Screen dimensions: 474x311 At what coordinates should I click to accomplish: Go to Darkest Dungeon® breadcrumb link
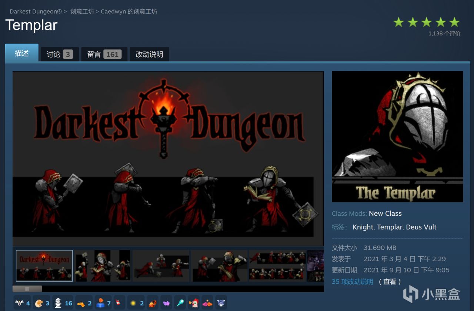tap(36, 11)
